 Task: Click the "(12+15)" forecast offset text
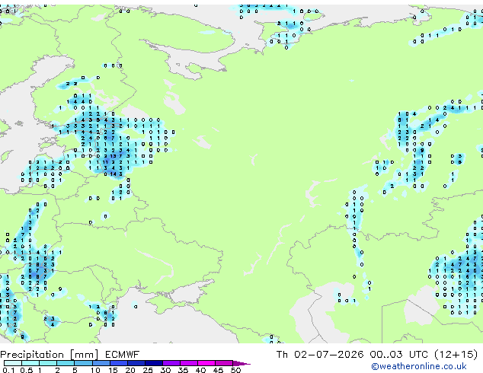tap(456, 355)
